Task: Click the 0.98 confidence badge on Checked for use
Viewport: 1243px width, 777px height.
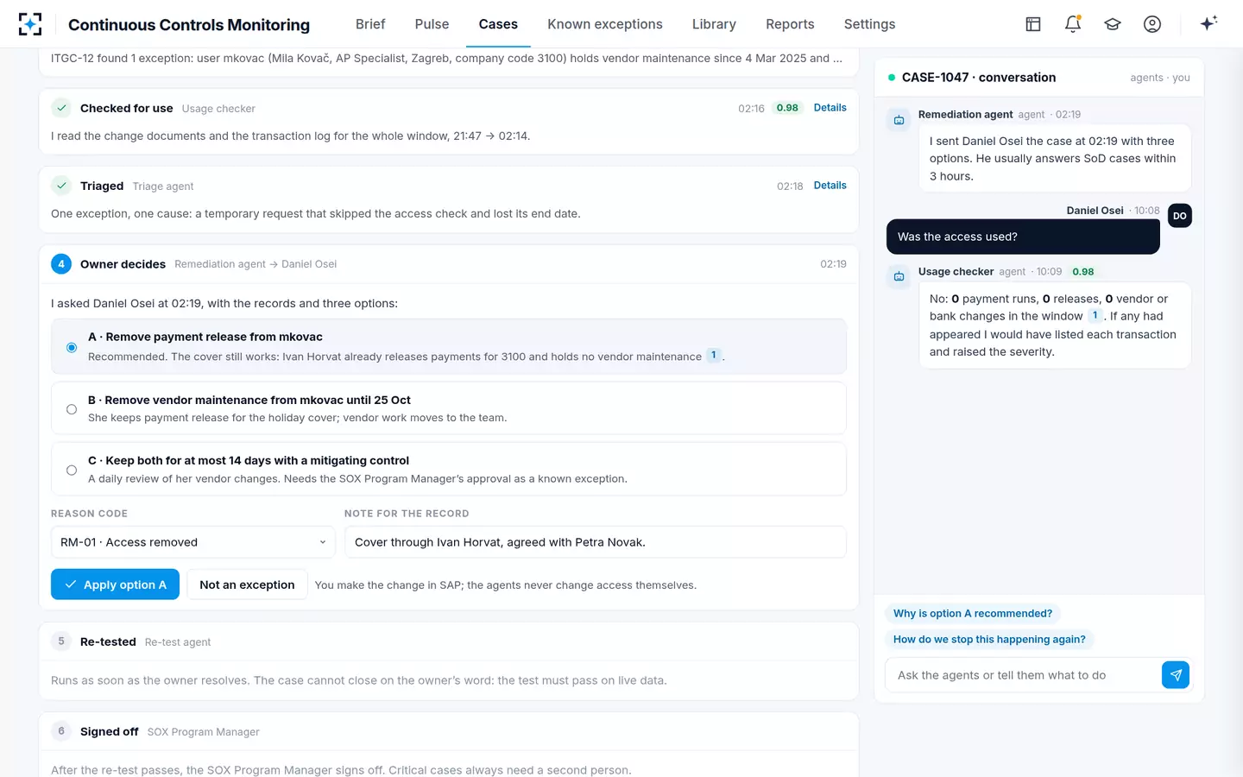Action: pos(787,108)
